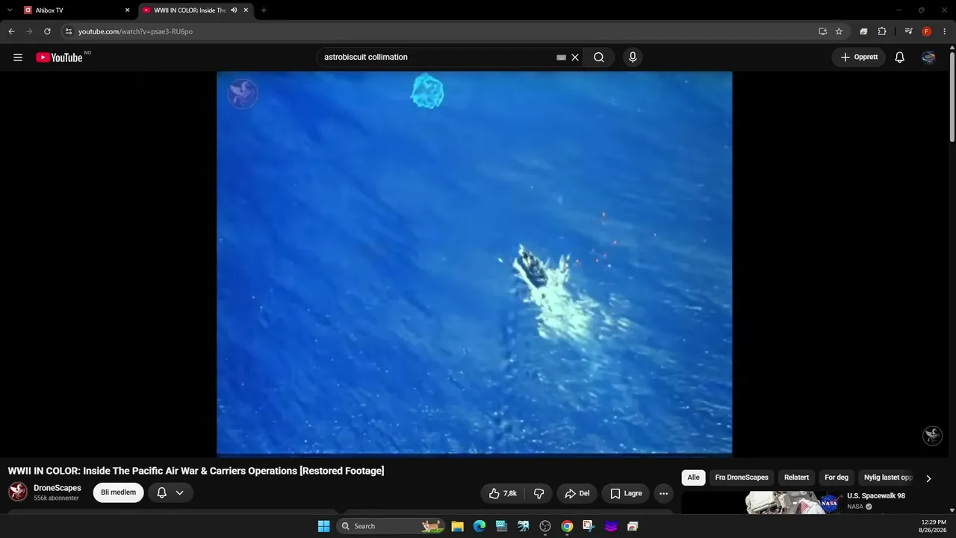Bookmark this page with the star

839,31
